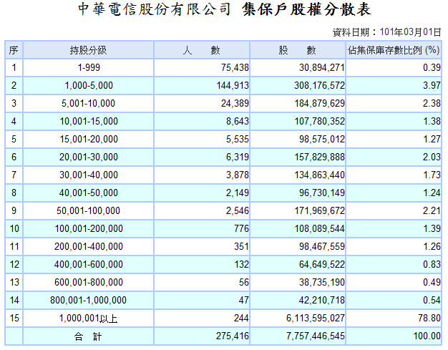Click the 776 holders value
This screenshot has width=448, height=350.
point(241,228)
